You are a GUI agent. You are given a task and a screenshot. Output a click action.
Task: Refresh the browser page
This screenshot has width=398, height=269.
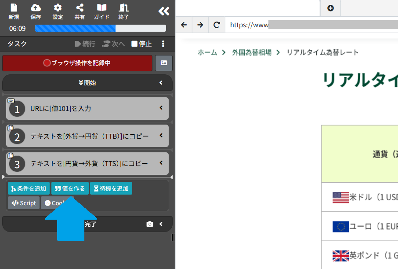coord(216,25)
